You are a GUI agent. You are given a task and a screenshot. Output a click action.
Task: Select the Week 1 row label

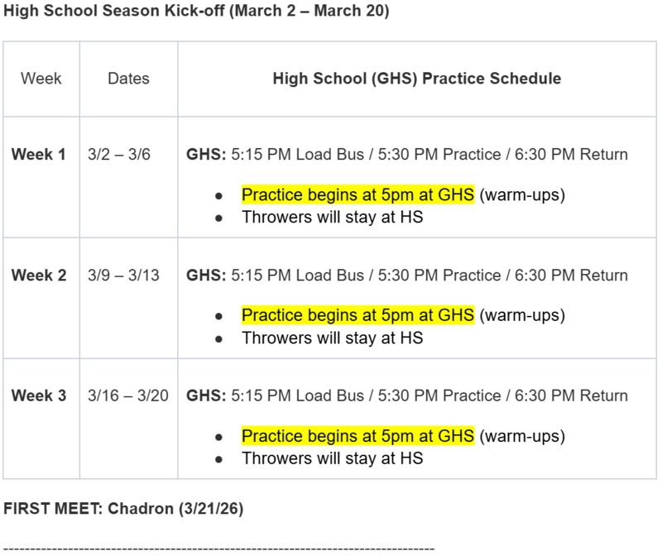coord(38,155)
